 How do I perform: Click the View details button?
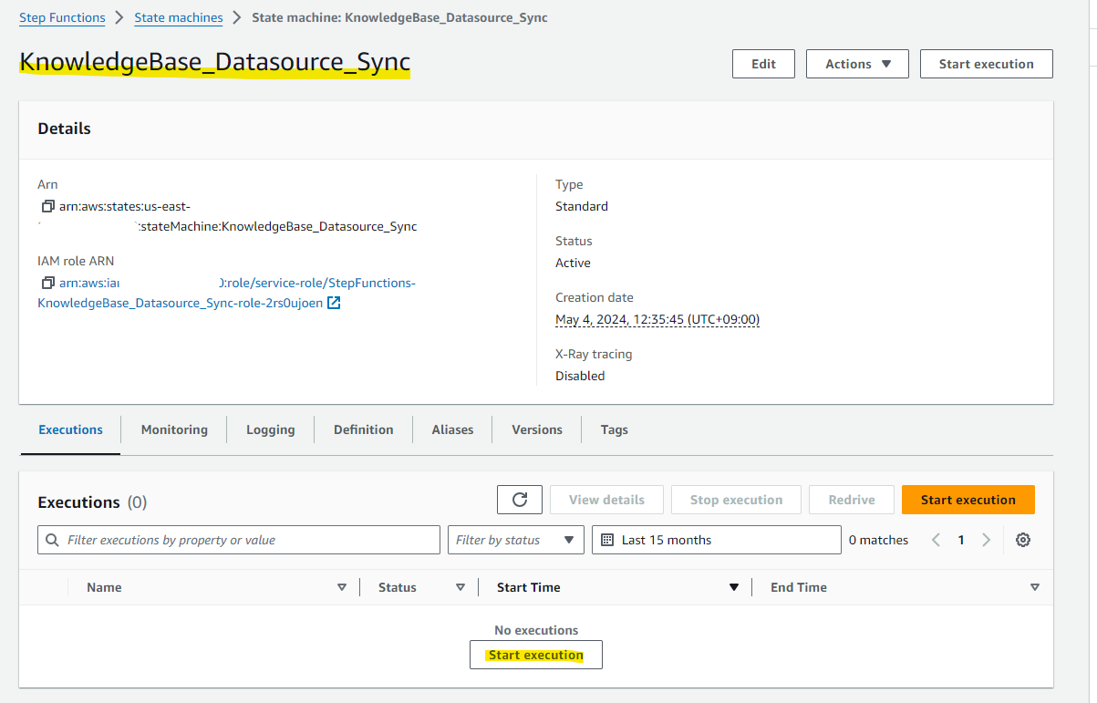point(606,500)
